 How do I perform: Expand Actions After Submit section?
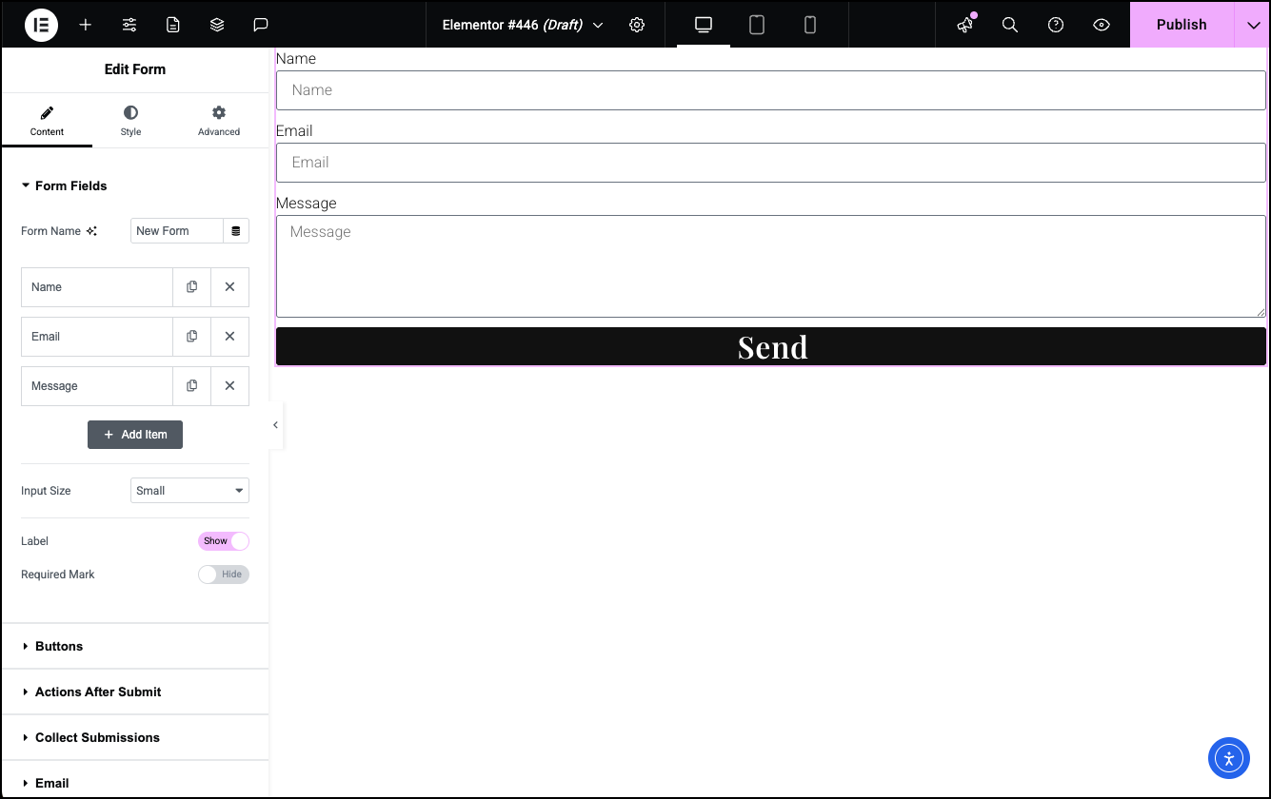click(98, 692)
